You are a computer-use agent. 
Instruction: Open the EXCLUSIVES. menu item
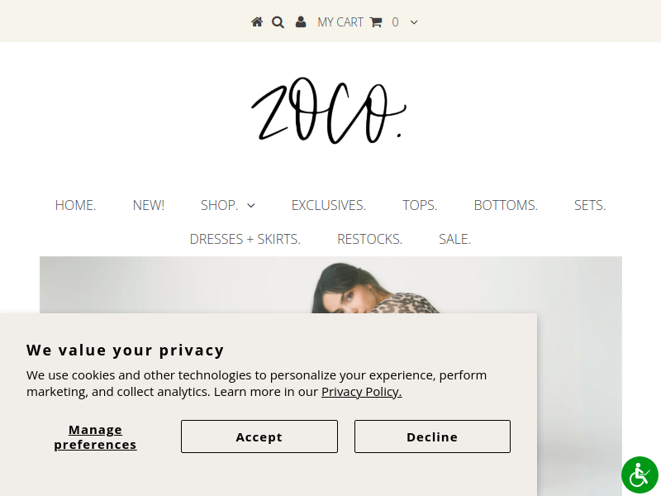point(329,205)
